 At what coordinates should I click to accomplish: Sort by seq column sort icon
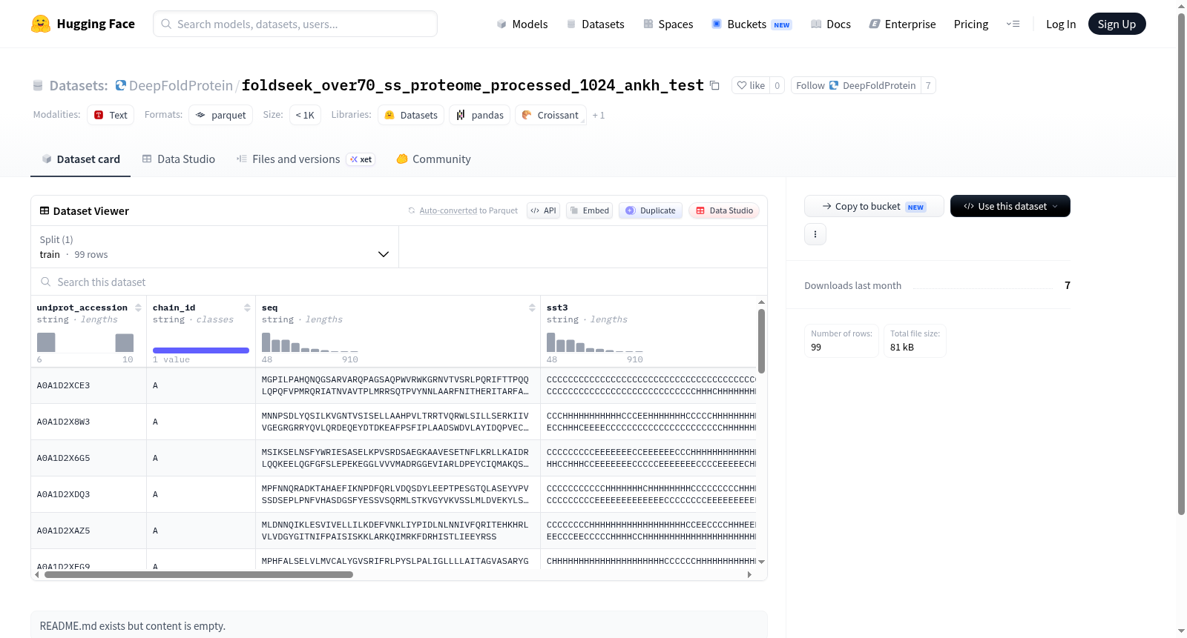(532, 308)
